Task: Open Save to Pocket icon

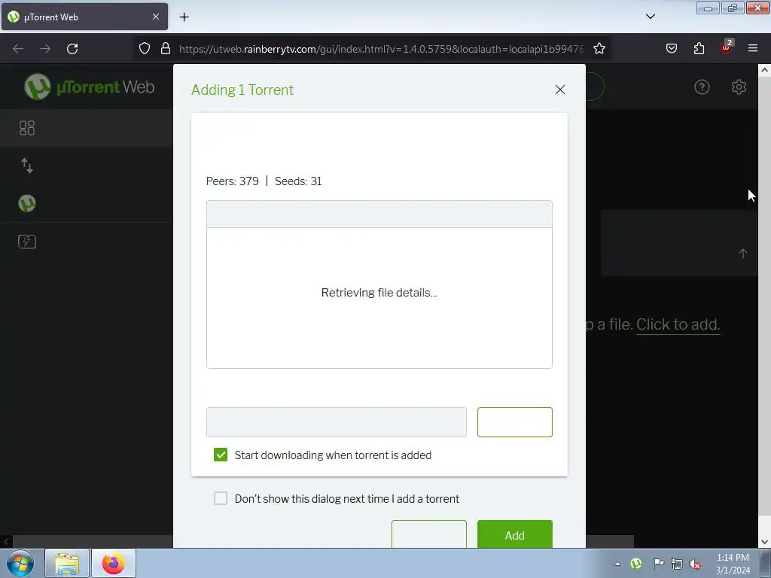Action: point(671,49)
